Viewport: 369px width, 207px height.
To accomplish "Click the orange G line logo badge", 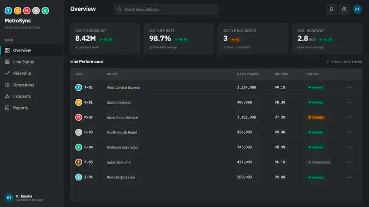I will (18, 11).
